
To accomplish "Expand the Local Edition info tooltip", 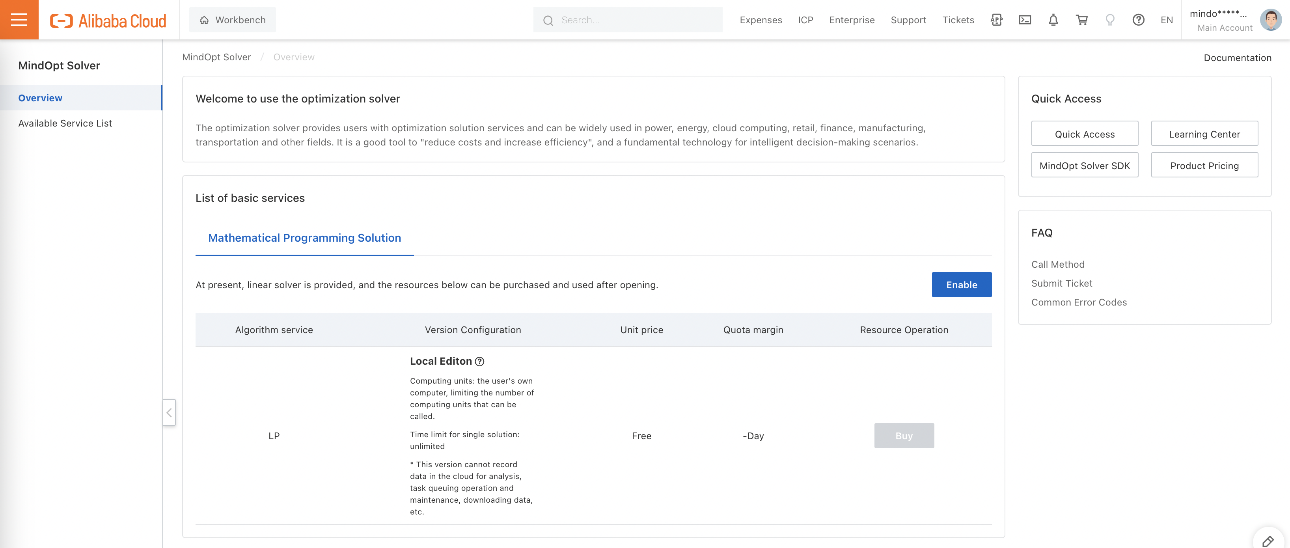I will pyautogui.click(x=480, y=361).
